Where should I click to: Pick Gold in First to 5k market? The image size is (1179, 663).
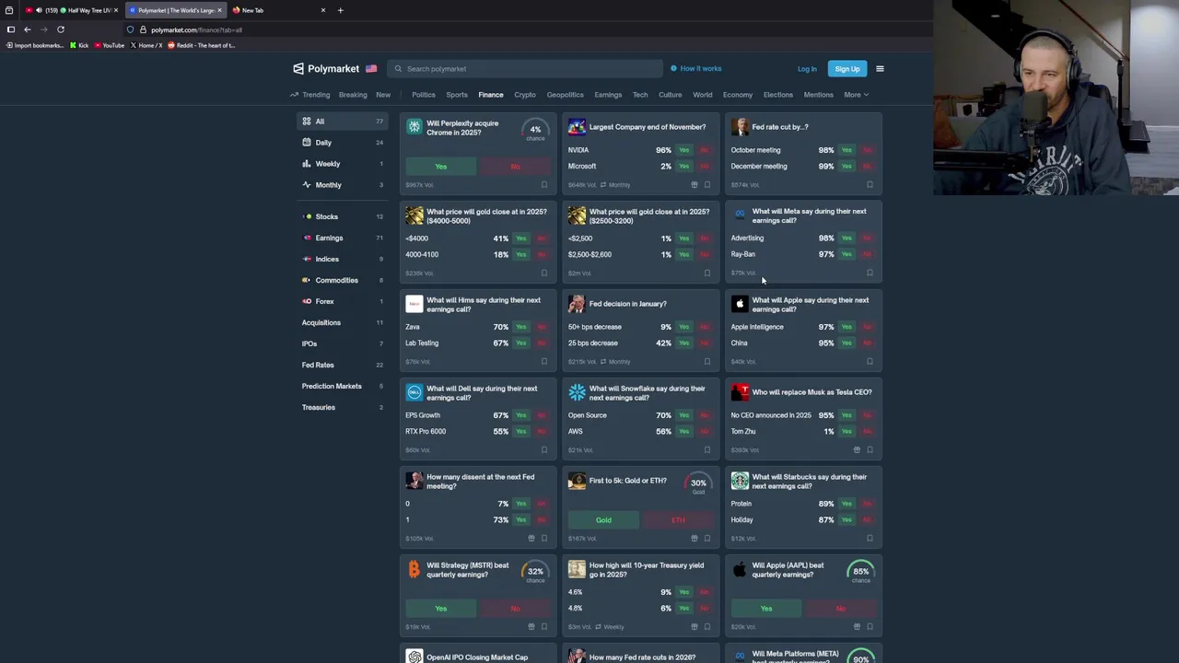[x=603, y=520]
